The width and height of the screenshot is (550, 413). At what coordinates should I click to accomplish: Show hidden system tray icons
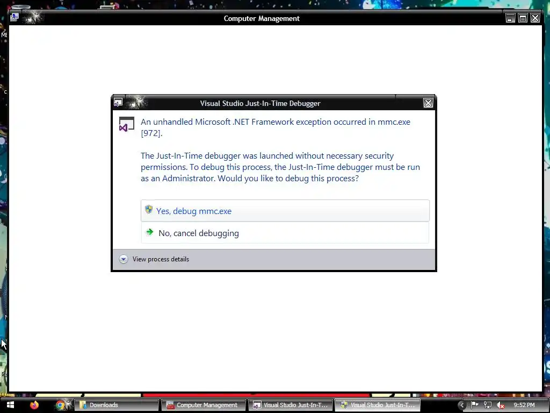click(x=461, y=405)
